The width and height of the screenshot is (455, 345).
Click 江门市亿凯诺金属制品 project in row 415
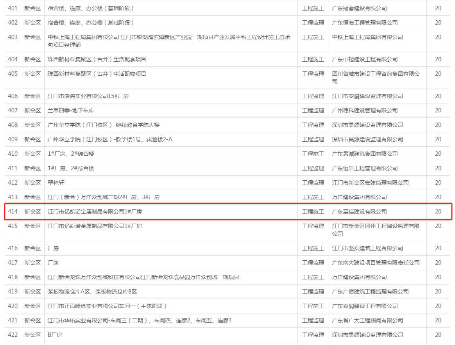[95, 226]
